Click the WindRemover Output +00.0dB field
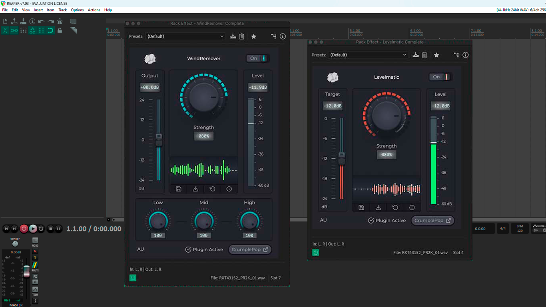Viewport: 546px width, 307px height. 150,88
